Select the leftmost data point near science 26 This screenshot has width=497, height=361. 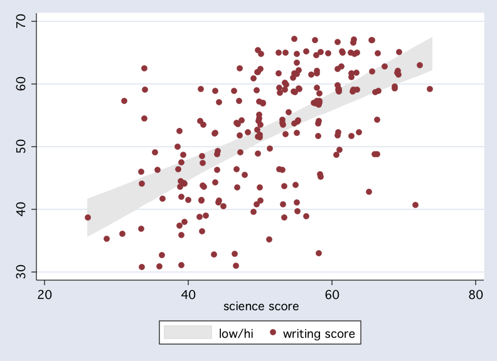click(x=88, y=217)
